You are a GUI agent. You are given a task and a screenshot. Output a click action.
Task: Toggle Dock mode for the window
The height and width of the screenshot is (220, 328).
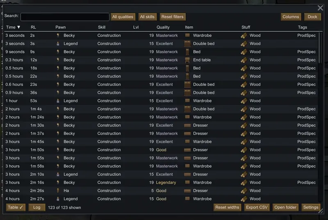coord(312,17)
